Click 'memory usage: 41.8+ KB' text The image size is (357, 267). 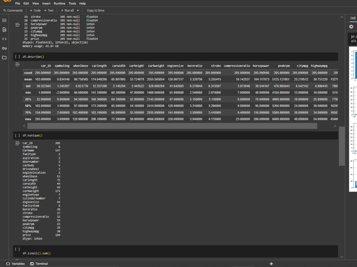tap(41, 46)
